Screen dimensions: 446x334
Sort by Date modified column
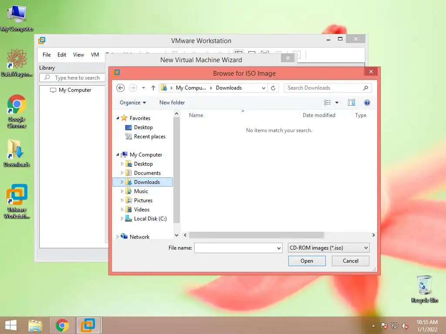coord(319,115)
